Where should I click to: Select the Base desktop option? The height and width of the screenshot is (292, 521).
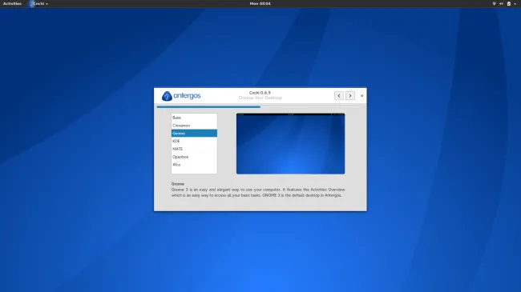(194, 118)
